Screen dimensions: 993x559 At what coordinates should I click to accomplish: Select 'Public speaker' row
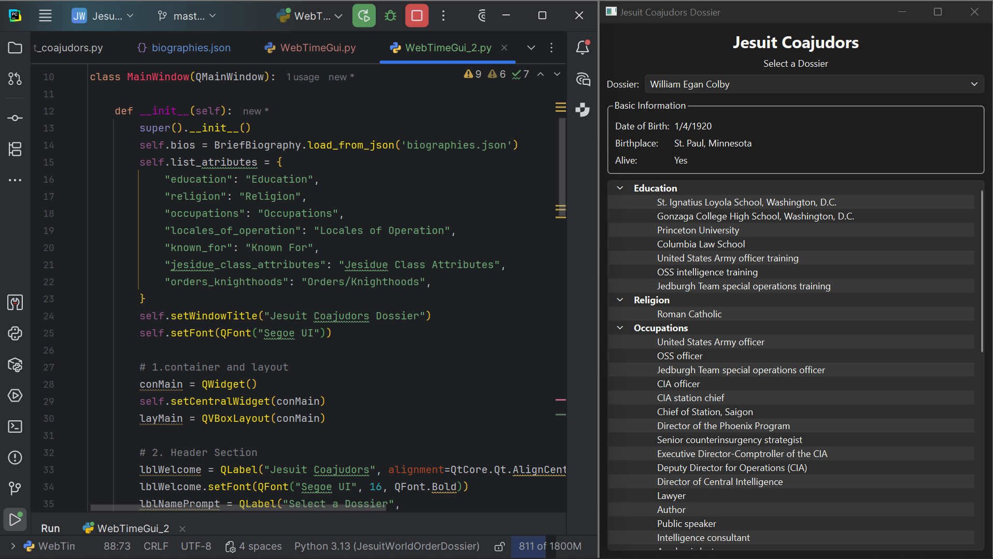tap(791, 523)
